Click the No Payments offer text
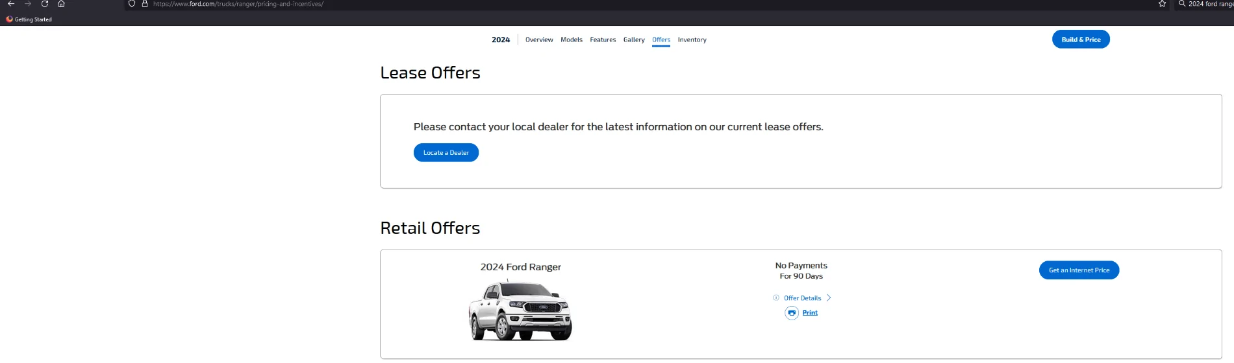 [x=801, y=266]
